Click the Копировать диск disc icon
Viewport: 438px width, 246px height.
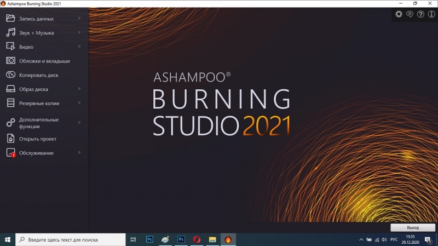pos(10,75)
